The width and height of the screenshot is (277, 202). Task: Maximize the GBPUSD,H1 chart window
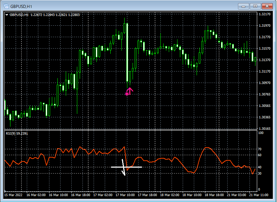255,6
